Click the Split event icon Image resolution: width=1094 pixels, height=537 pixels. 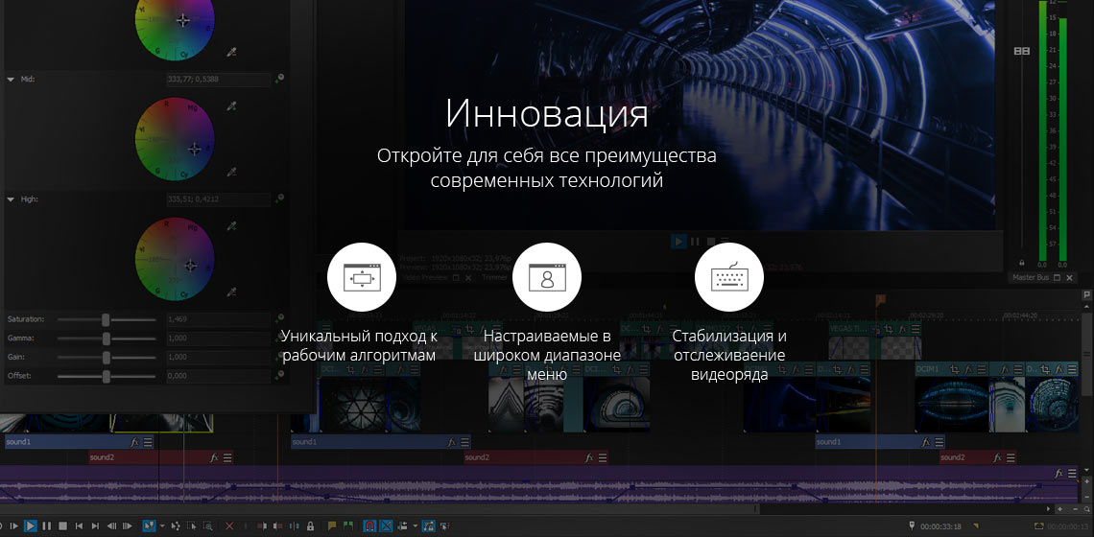(x=294, y=525)
